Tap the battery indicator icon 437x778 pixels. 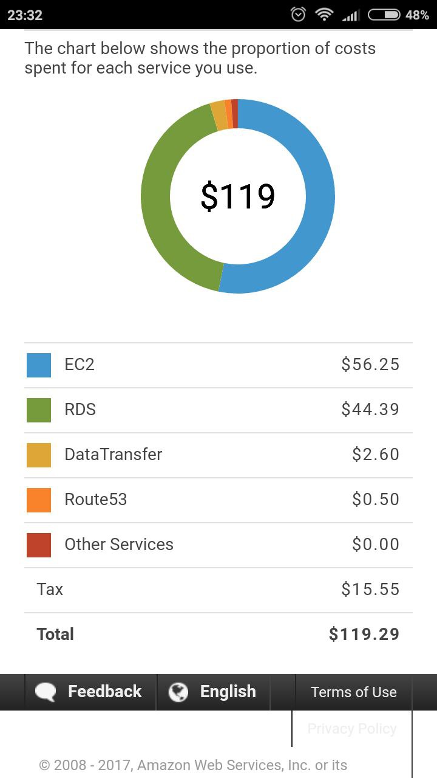384,15
